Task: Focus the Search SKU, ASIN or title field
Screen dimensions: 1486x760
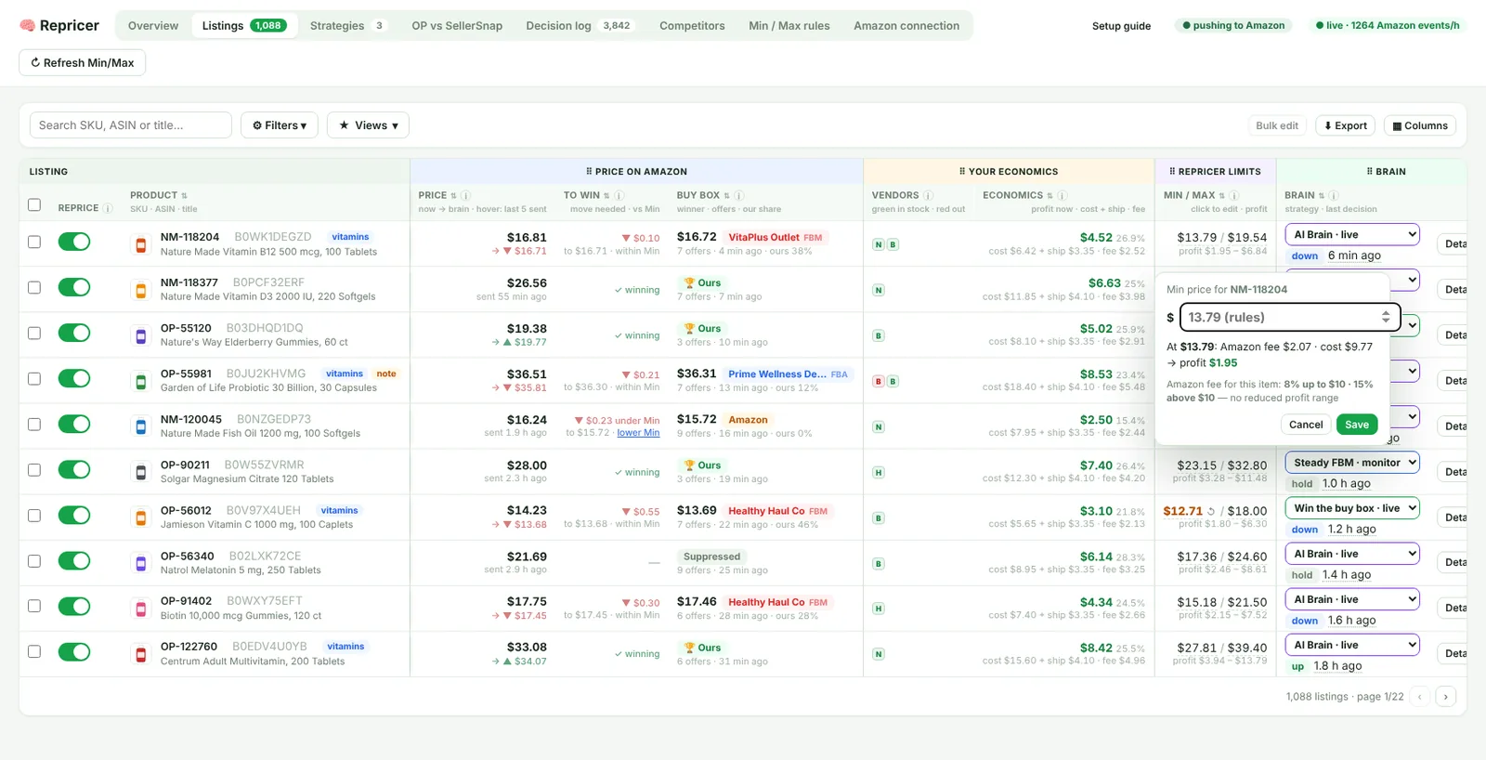Action: click(131, 125)
